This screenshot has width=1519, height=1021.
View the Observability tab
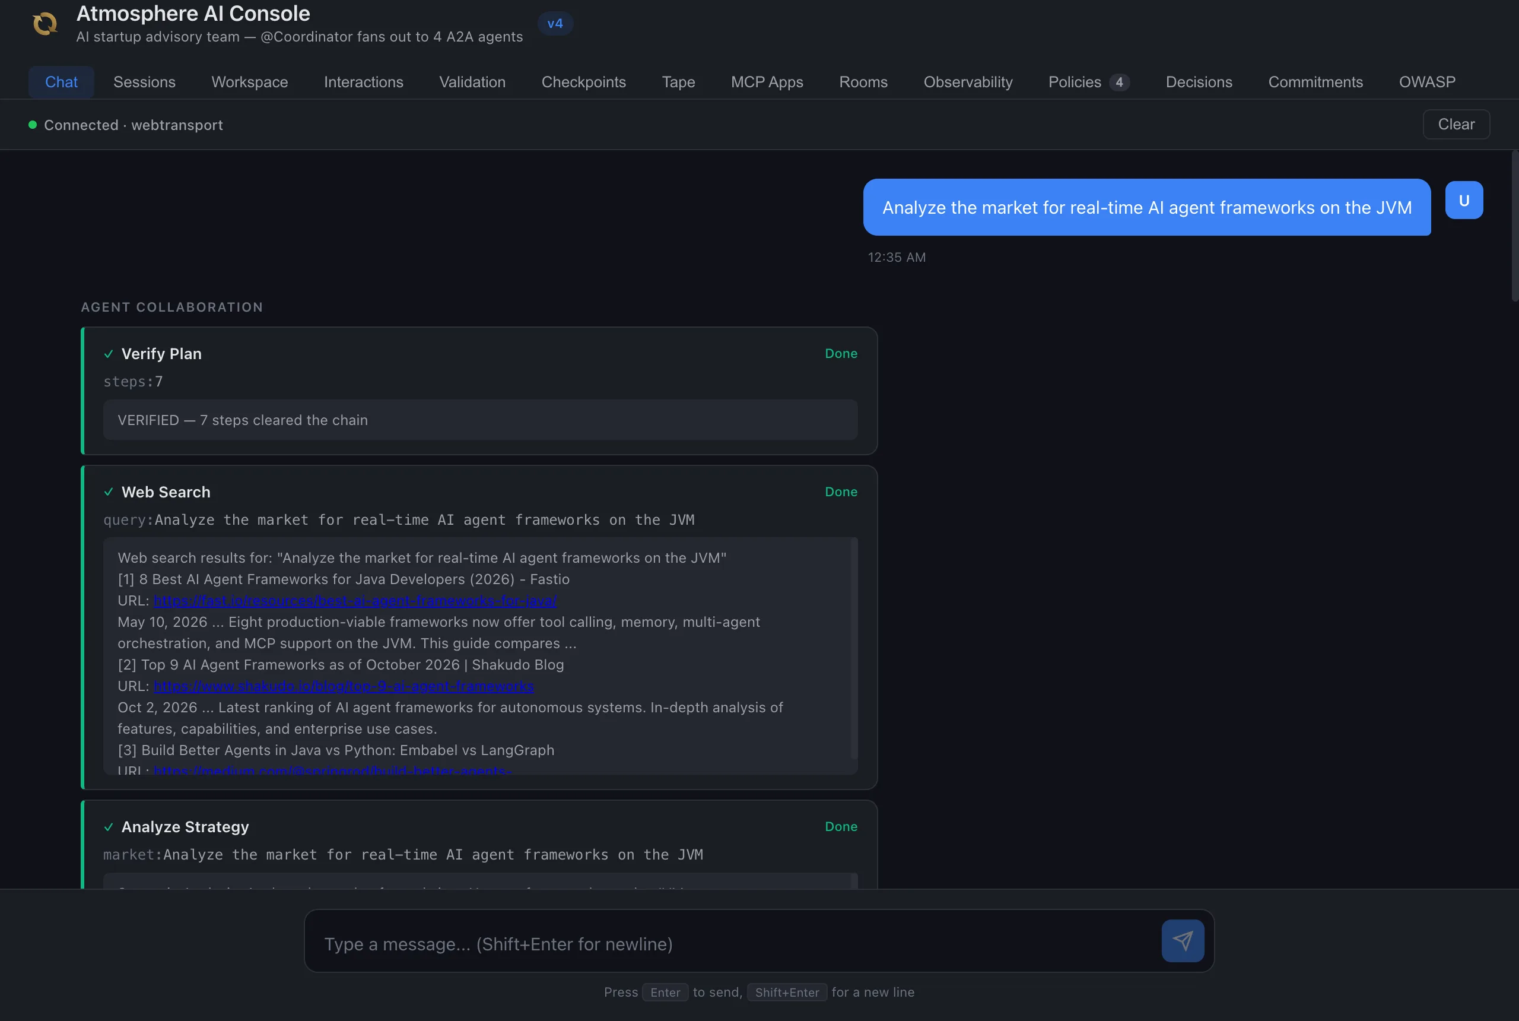coord(968,82)
